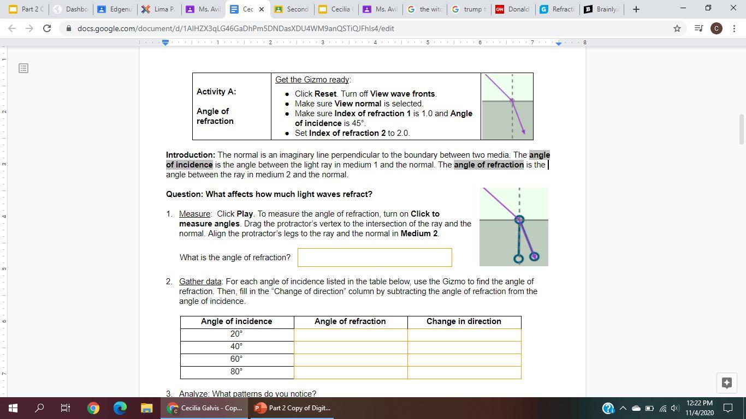The image size is (746, 419).
Task: View site information lock icon
Action: [x=69, y=28]
